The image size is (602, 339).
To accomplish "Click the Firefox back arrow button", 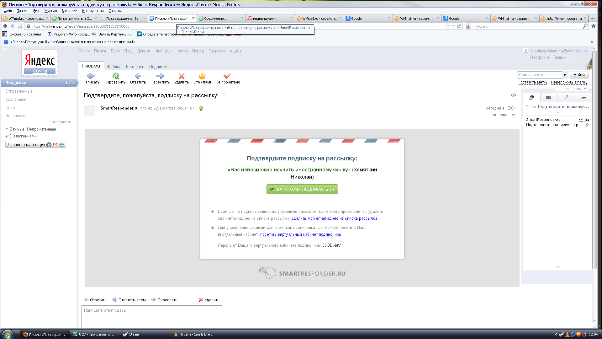I will click(x=5, y=26).
